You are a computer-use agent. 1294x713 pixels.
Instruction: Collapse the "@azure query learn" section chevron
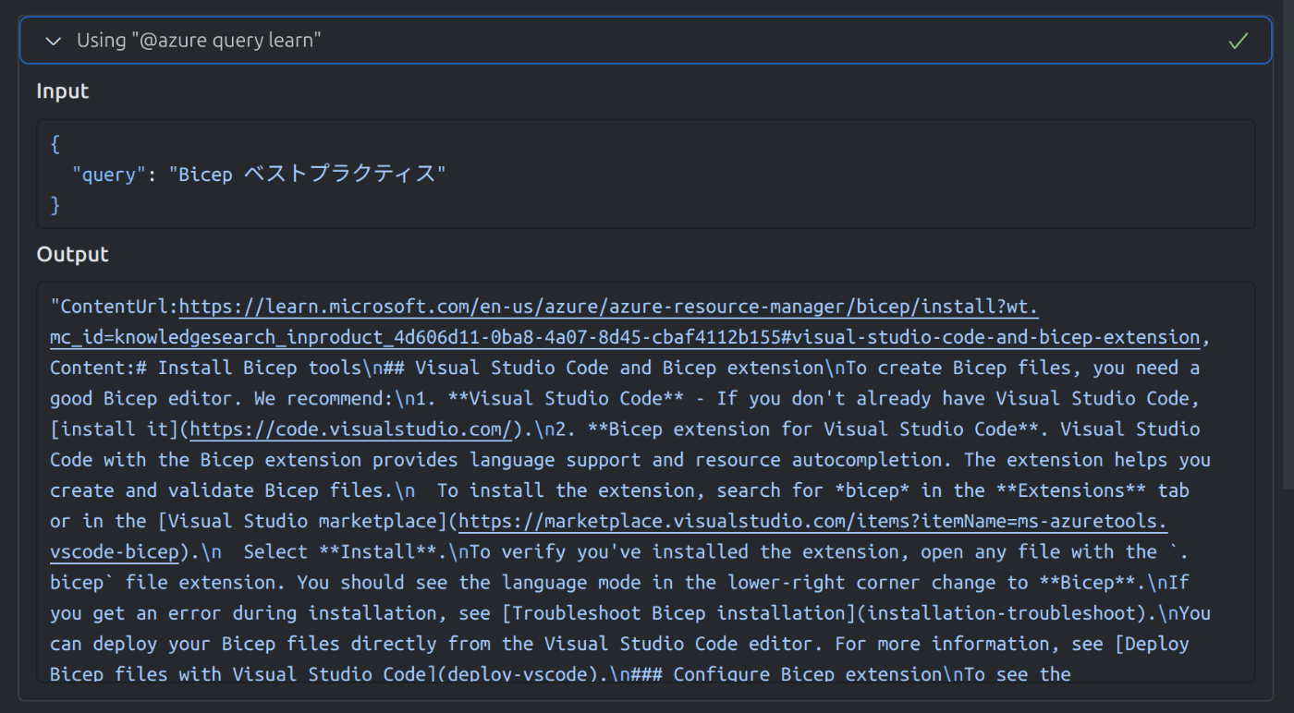pos(54,41)
